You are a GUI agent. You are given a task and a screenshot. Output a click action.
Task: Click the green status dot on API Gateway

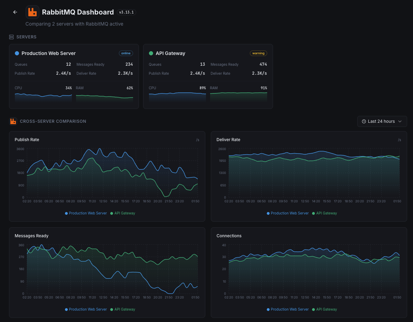[150, 53]
